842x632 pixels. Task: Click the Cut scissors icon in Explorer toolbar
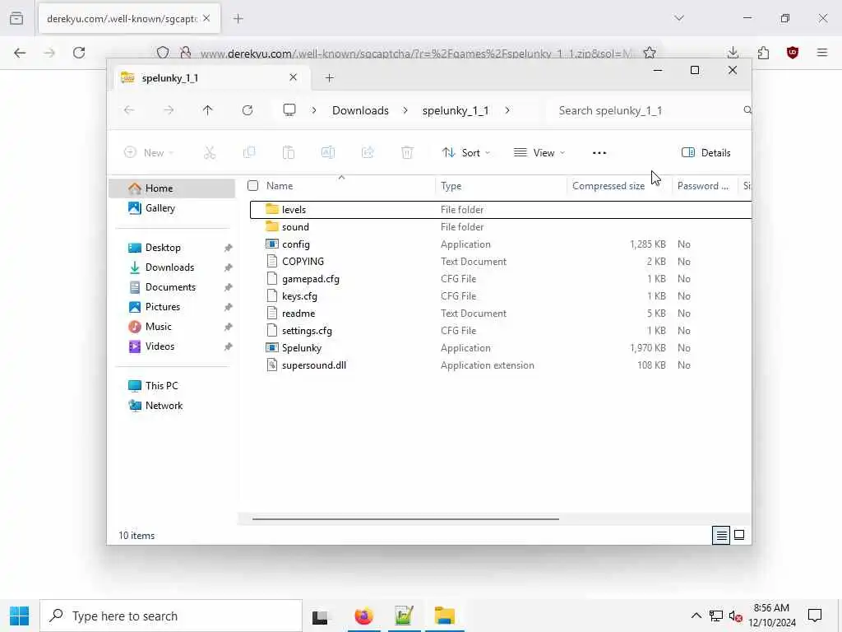210,152
